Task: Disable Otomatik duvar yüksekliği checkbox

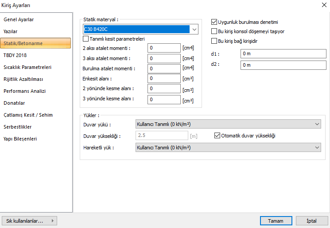Action: click(217, 136)
